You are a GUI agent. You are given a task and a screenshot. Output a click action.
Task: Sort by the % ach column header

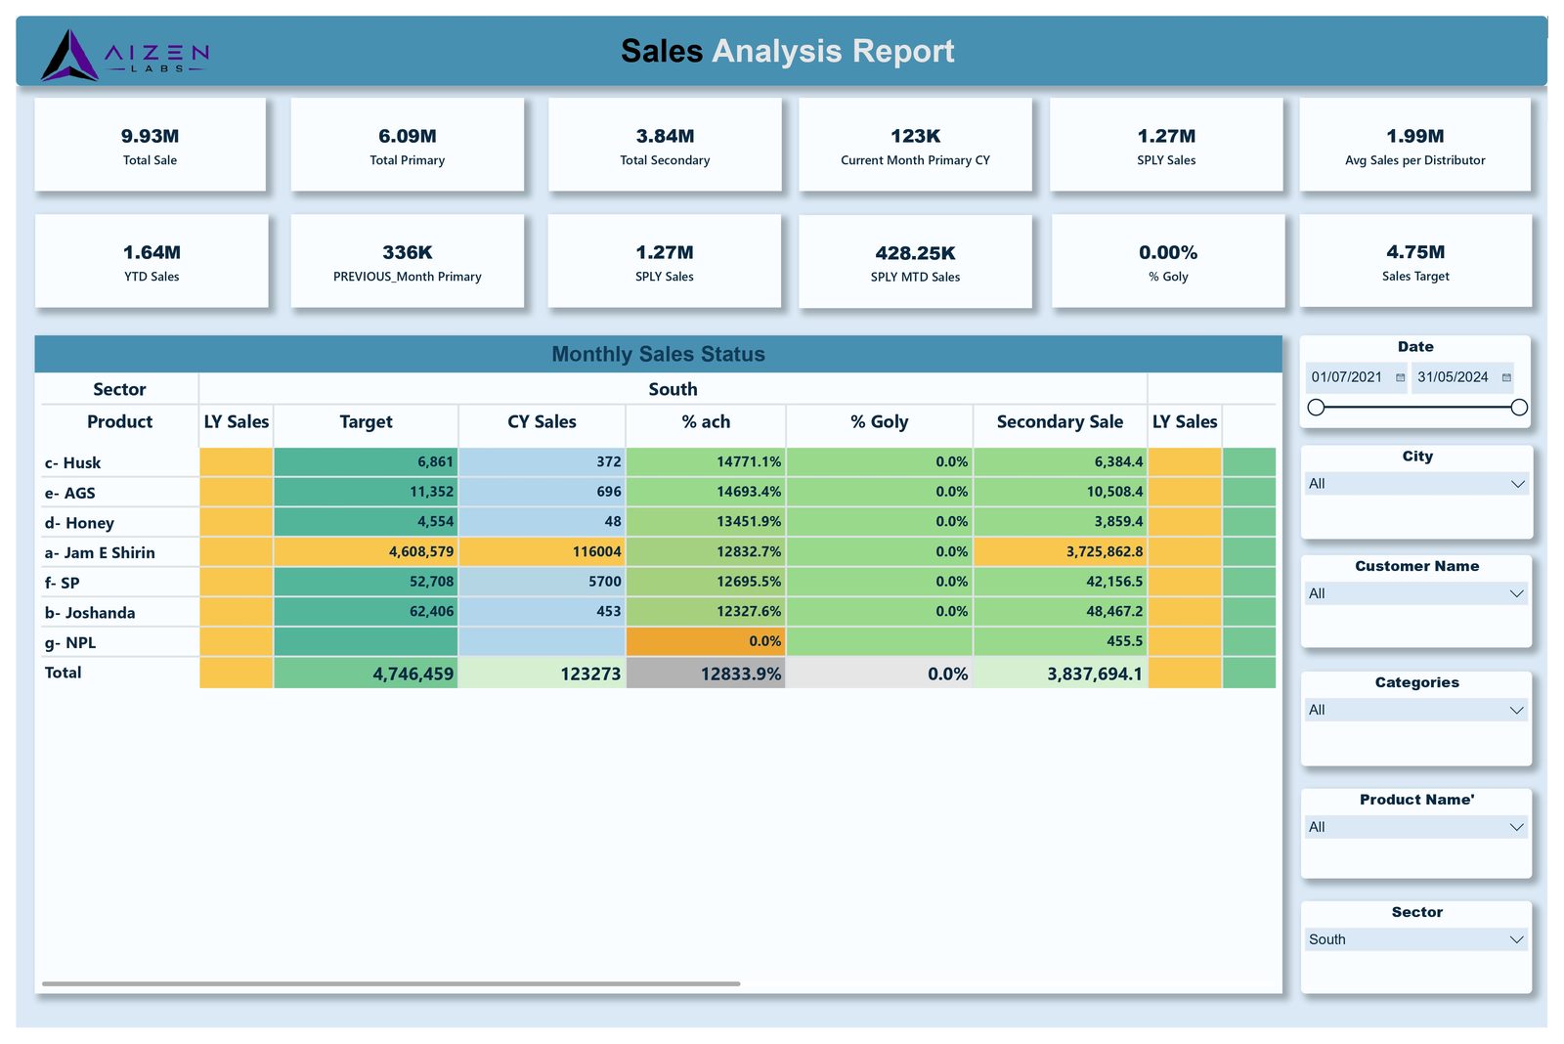[706, 422]
